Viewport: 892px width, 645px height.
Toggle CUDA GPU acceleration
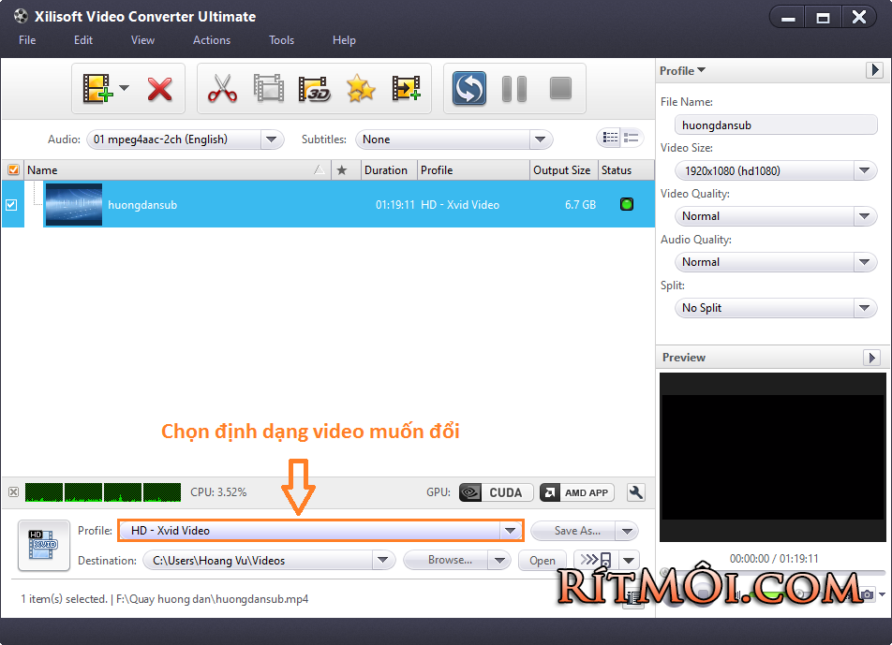[496, 492]
